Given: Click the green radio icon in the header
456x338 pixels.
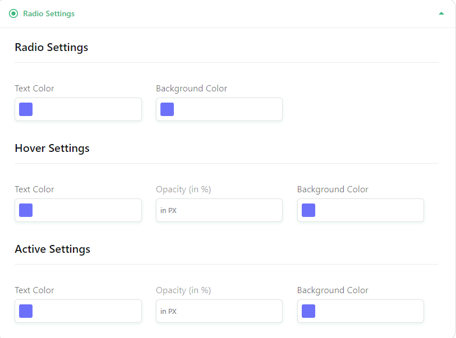Looking at the screenshot, I should pyautogui.click(x=13, y=13).
